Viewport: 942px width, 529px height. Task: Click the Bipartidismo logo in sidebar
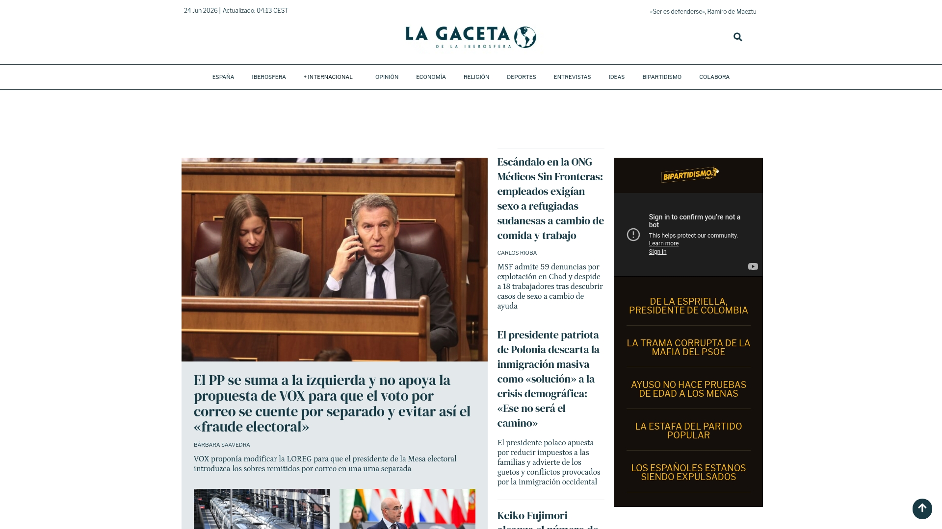[689, 174]
